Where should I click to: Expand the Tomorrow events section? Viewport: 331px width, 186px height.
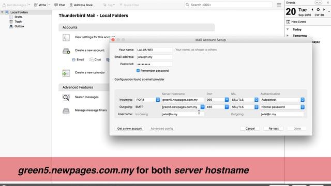[x=288, y=36]
